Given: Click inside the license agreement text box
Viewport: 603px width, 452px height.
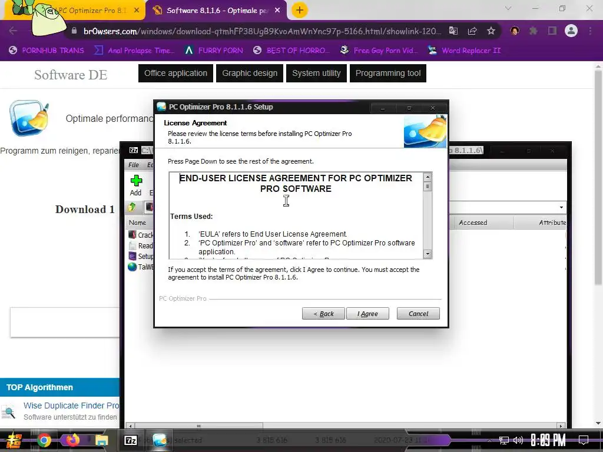Looking at the screenshot, I should [296, 215].
